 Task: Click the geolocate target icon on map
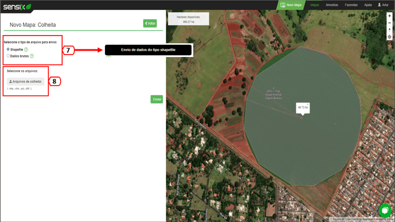click(389, 37)
